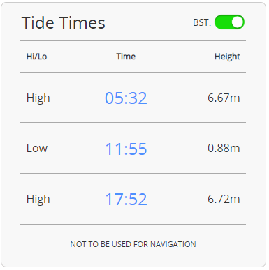Open the 17:52 high tide time link
269x270 pixels.
(x=126, y=200)
